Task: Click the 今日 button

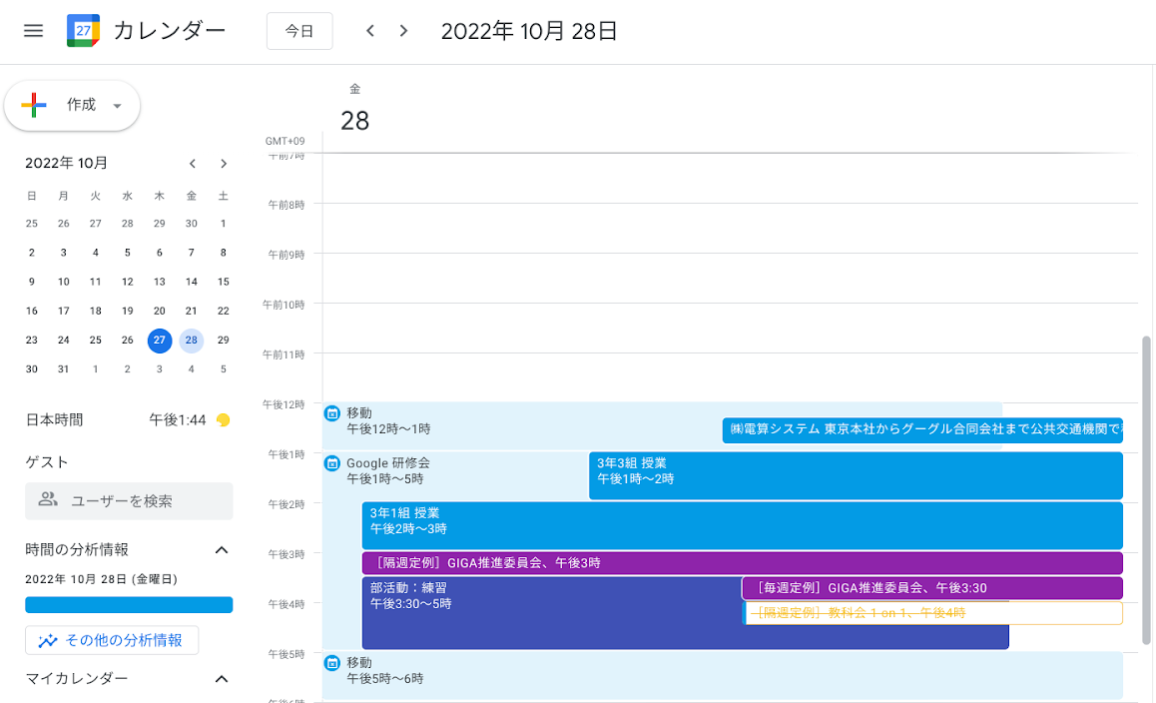Action: 299,31
